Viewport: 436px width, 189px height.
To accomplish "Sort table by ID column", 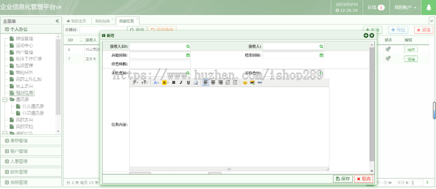I will 75,40.
